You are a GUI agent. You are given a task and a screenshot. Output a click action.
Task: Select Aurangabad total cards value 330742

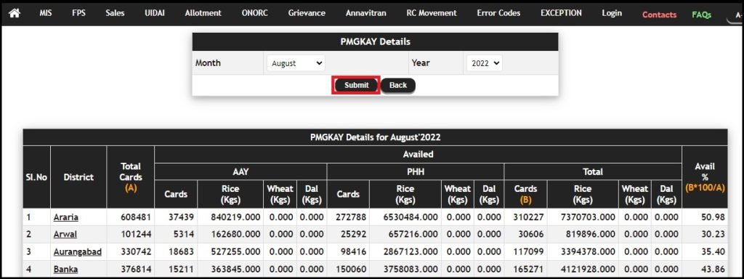[x=136, y=252]
